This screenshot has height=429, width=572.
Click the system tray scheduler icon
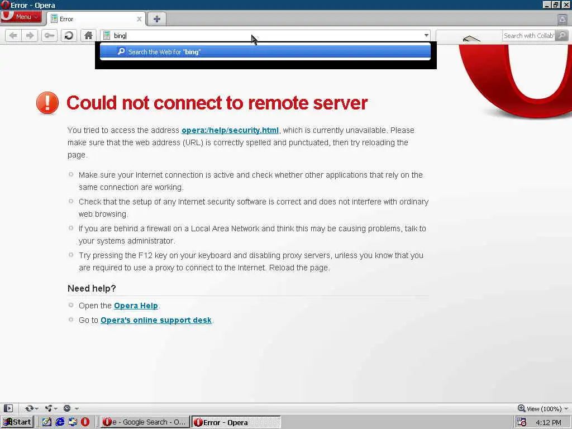[522, 422]
